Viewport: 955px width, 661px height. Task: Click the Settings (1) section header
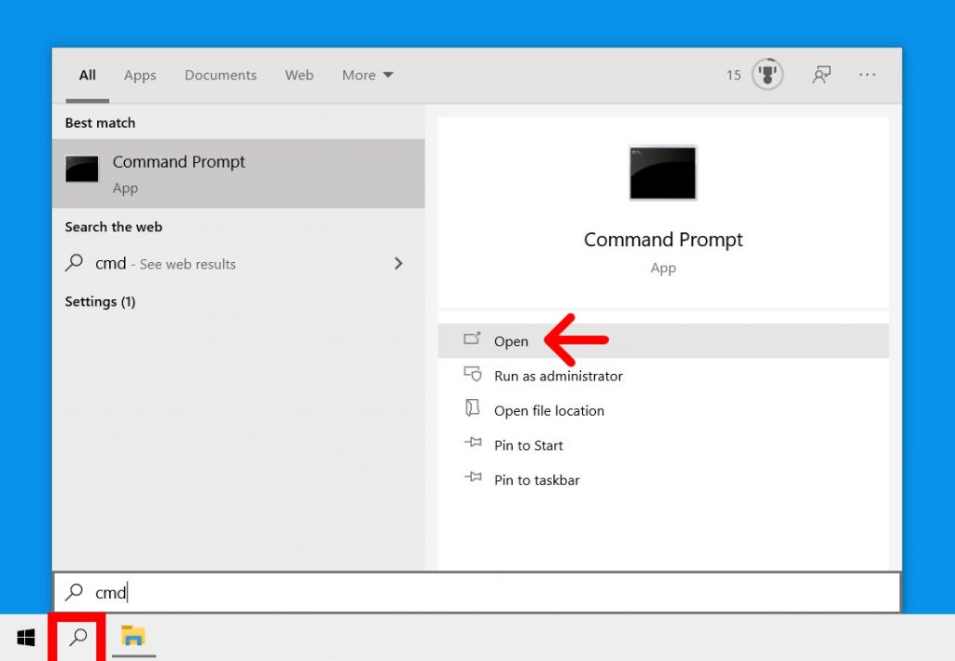point(101,302)
